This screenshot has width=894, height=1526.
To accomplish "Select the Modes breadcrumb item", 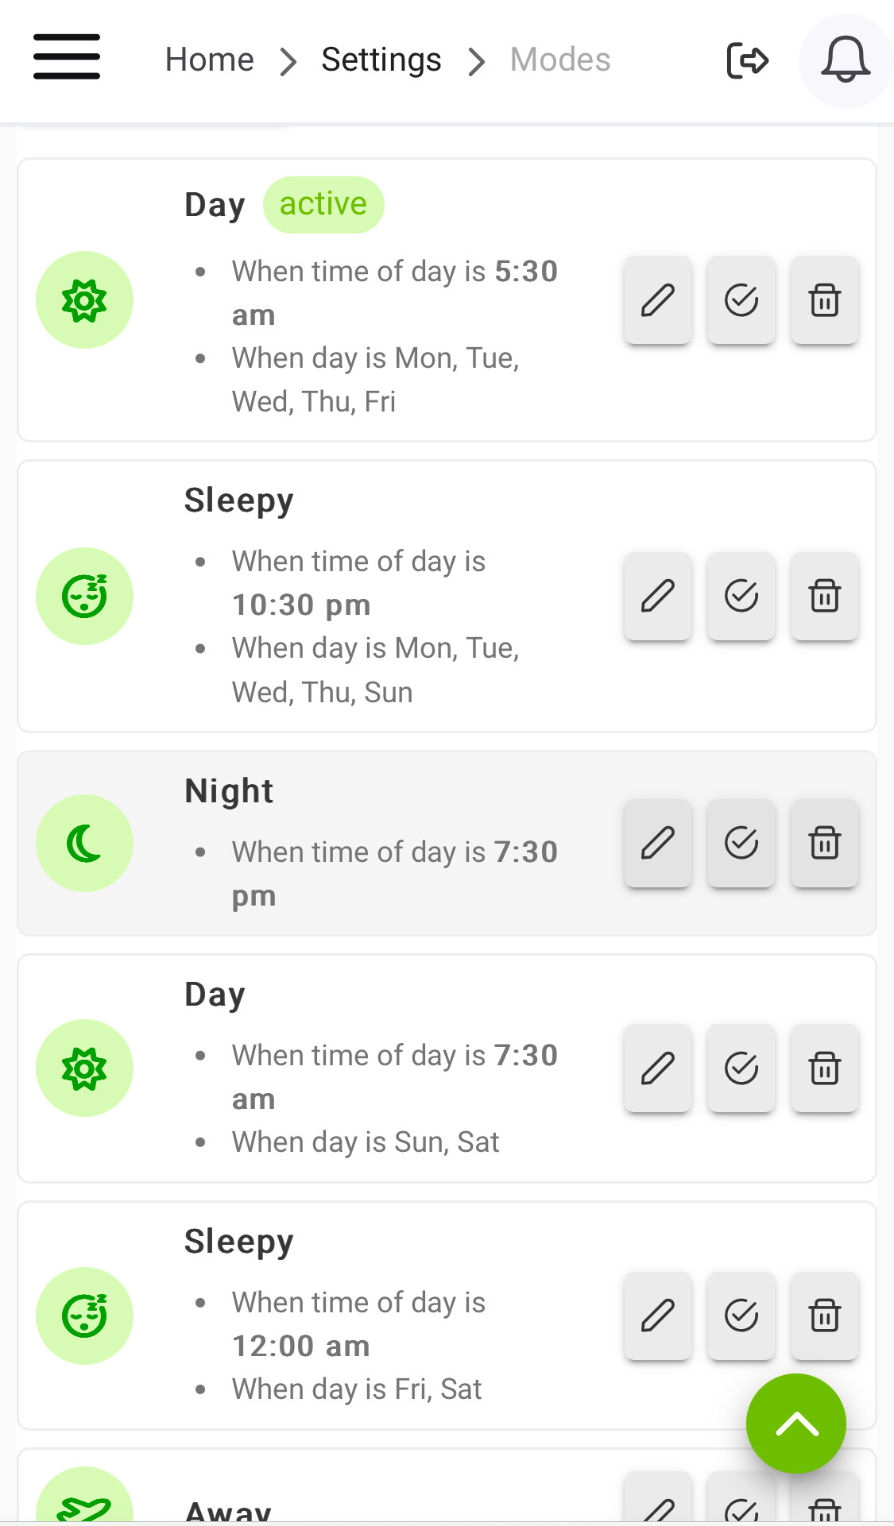I will (559, 60).
